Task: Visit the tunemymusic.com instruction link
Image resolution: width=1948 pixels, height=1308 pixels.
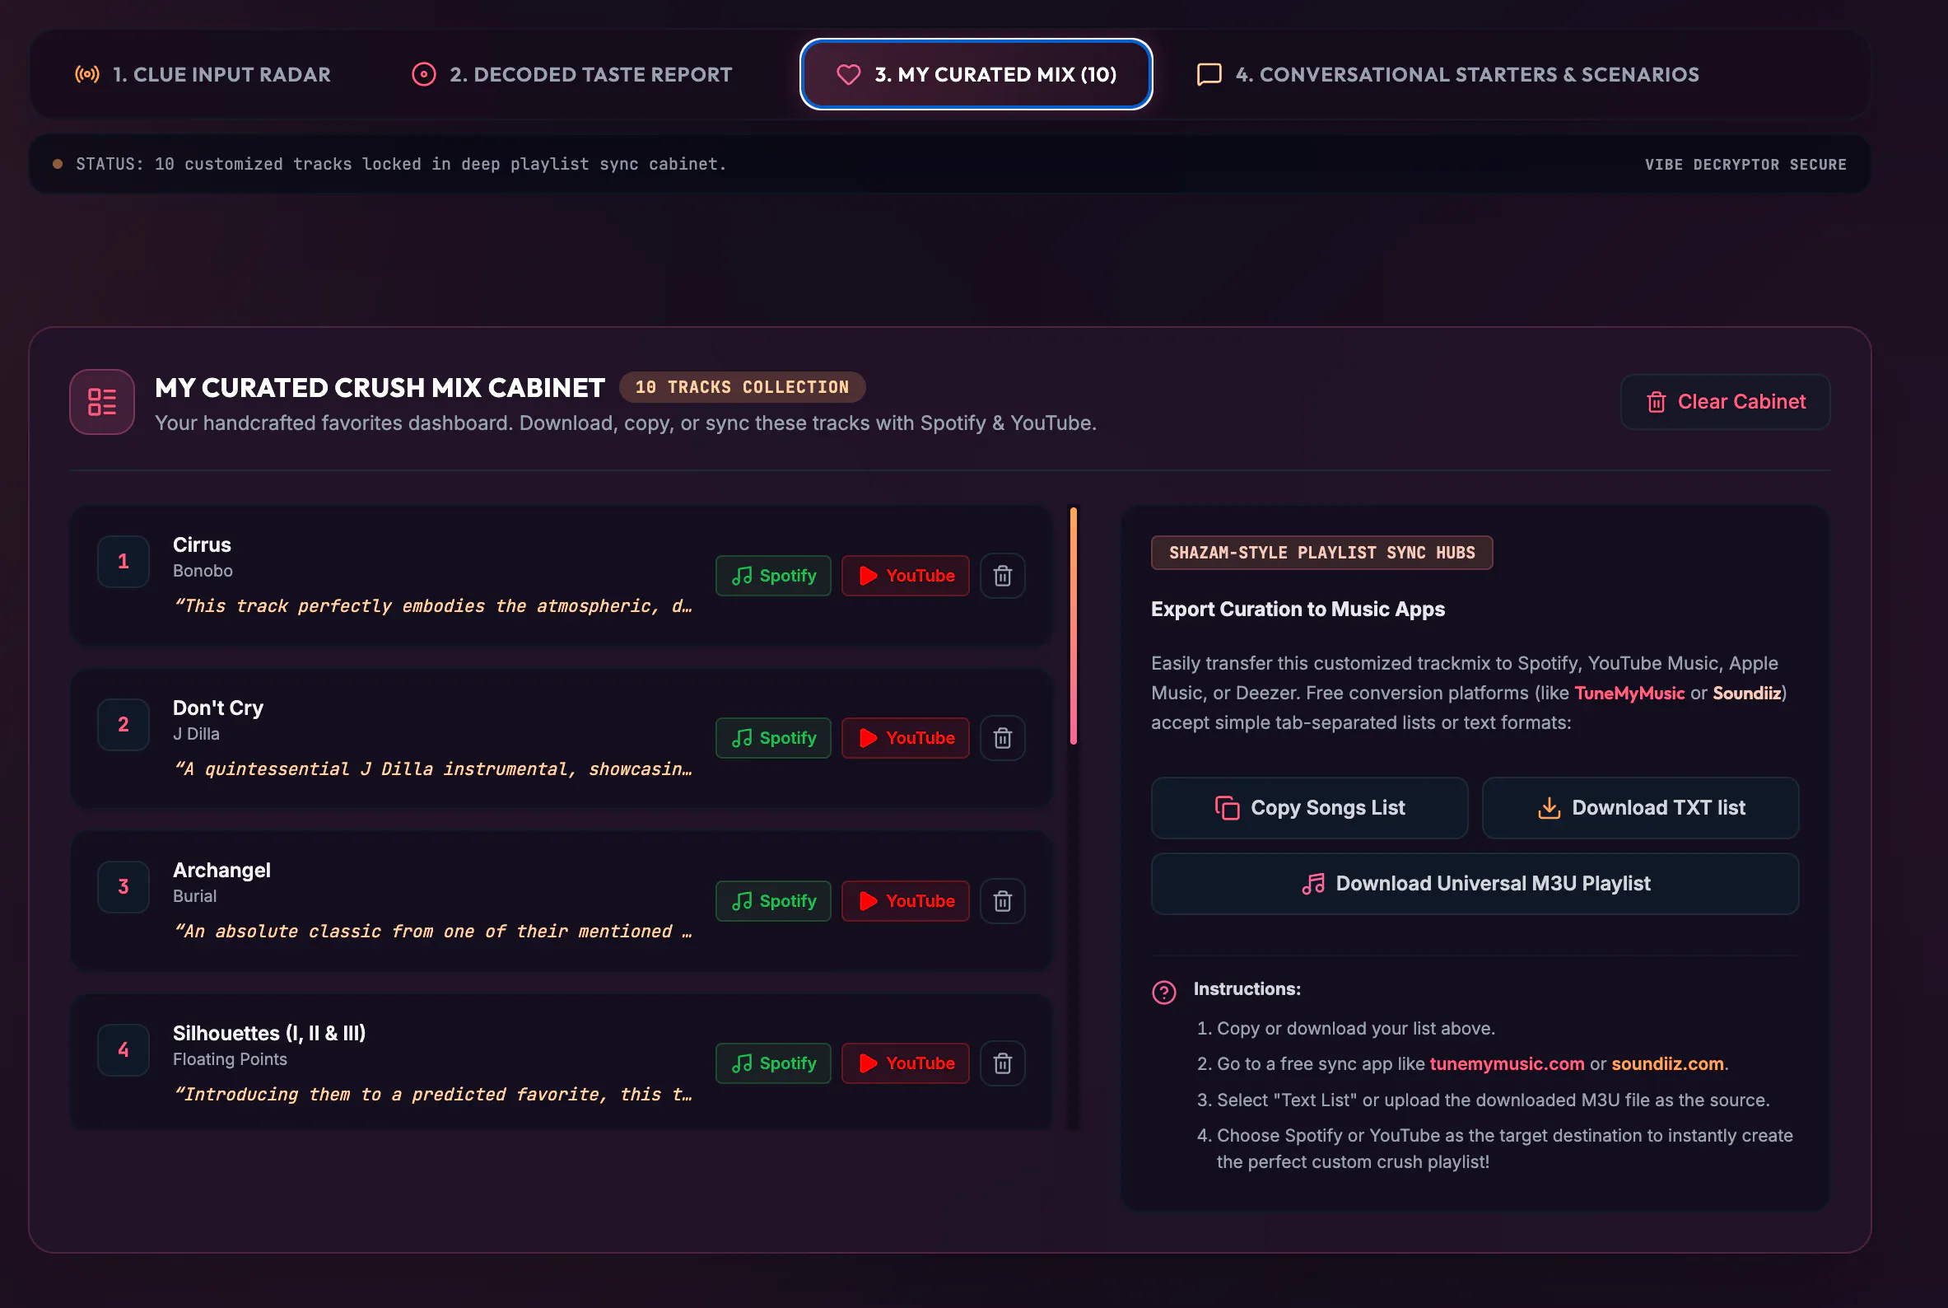Action: [x=1507, y=1063]
